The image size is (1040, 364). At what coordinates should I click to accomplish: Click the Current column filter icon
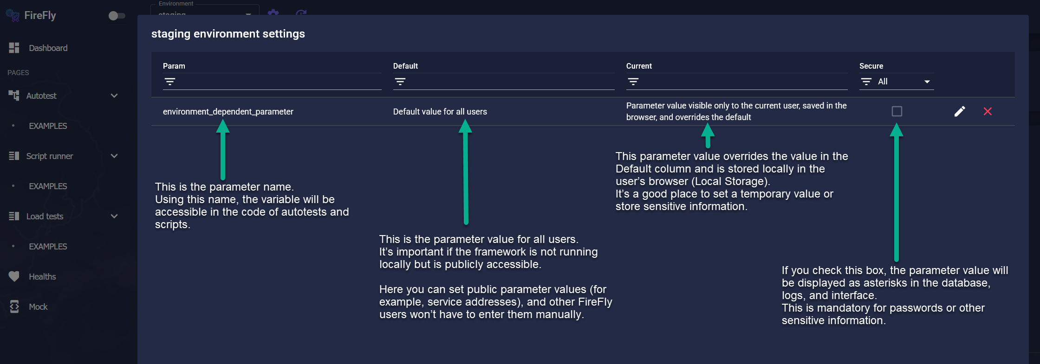pyautogui.click(x=633, y=82)
